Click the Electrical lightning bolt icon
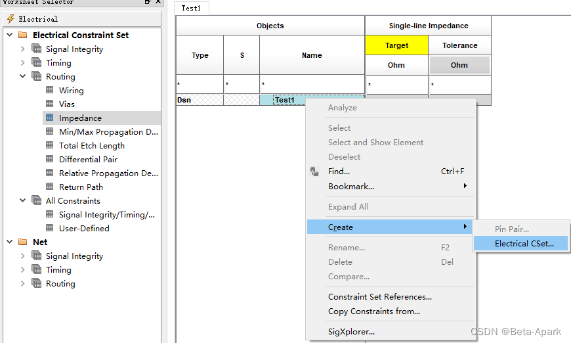The height and width of the screenshot is (343, 571). (x=11, y=19)
